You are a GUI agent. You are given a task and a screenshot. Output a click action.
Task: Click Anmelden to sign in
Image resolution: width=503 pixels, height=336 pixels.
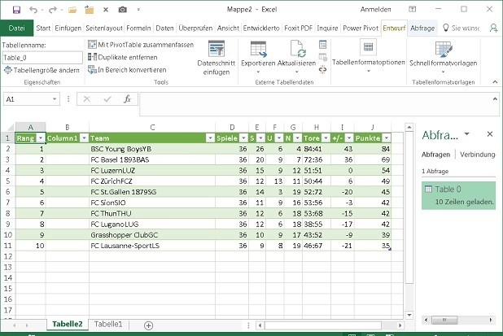[x=376, y=10]
